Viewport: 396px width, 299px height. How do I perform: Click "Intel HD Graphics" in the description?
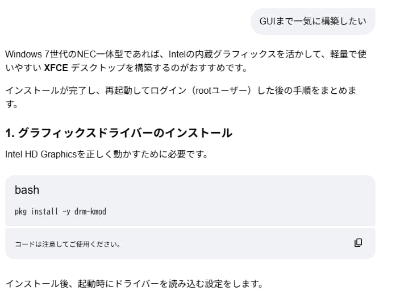40,154
